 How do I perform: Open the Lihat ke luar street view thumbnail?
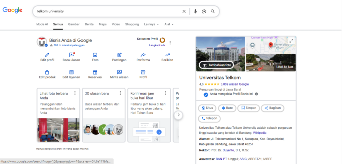pos(271,63)
